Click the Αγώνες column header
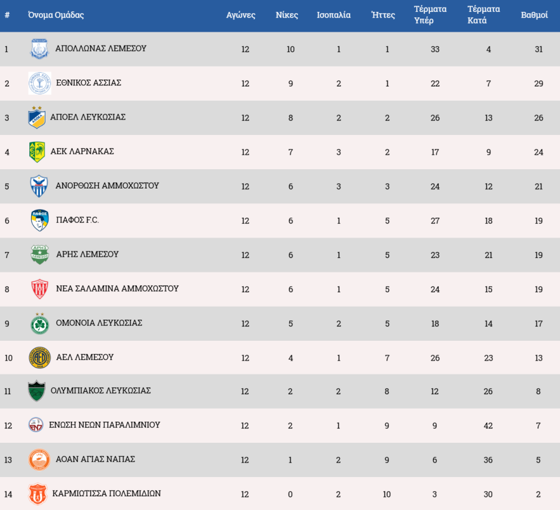Viewport: 560px width, 510px height. pos(241,15)
